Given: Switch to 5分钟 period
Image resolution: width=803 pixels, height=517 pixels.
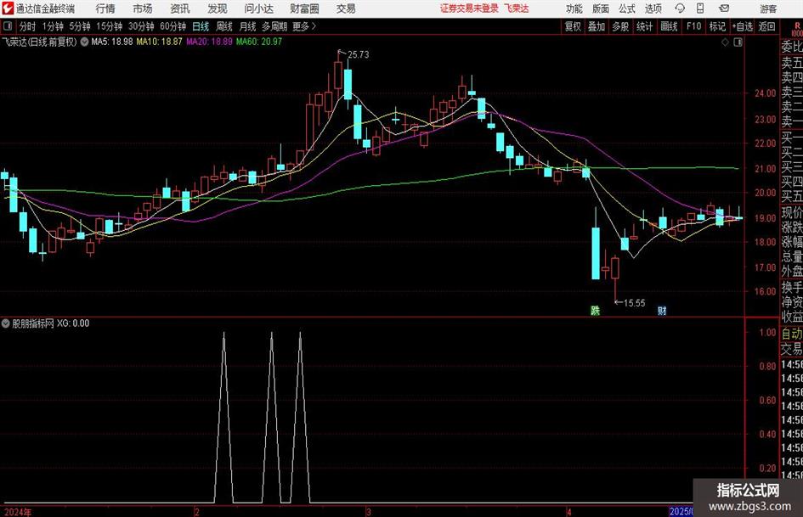Looking at the screenshot, I should tap(79, 26).
